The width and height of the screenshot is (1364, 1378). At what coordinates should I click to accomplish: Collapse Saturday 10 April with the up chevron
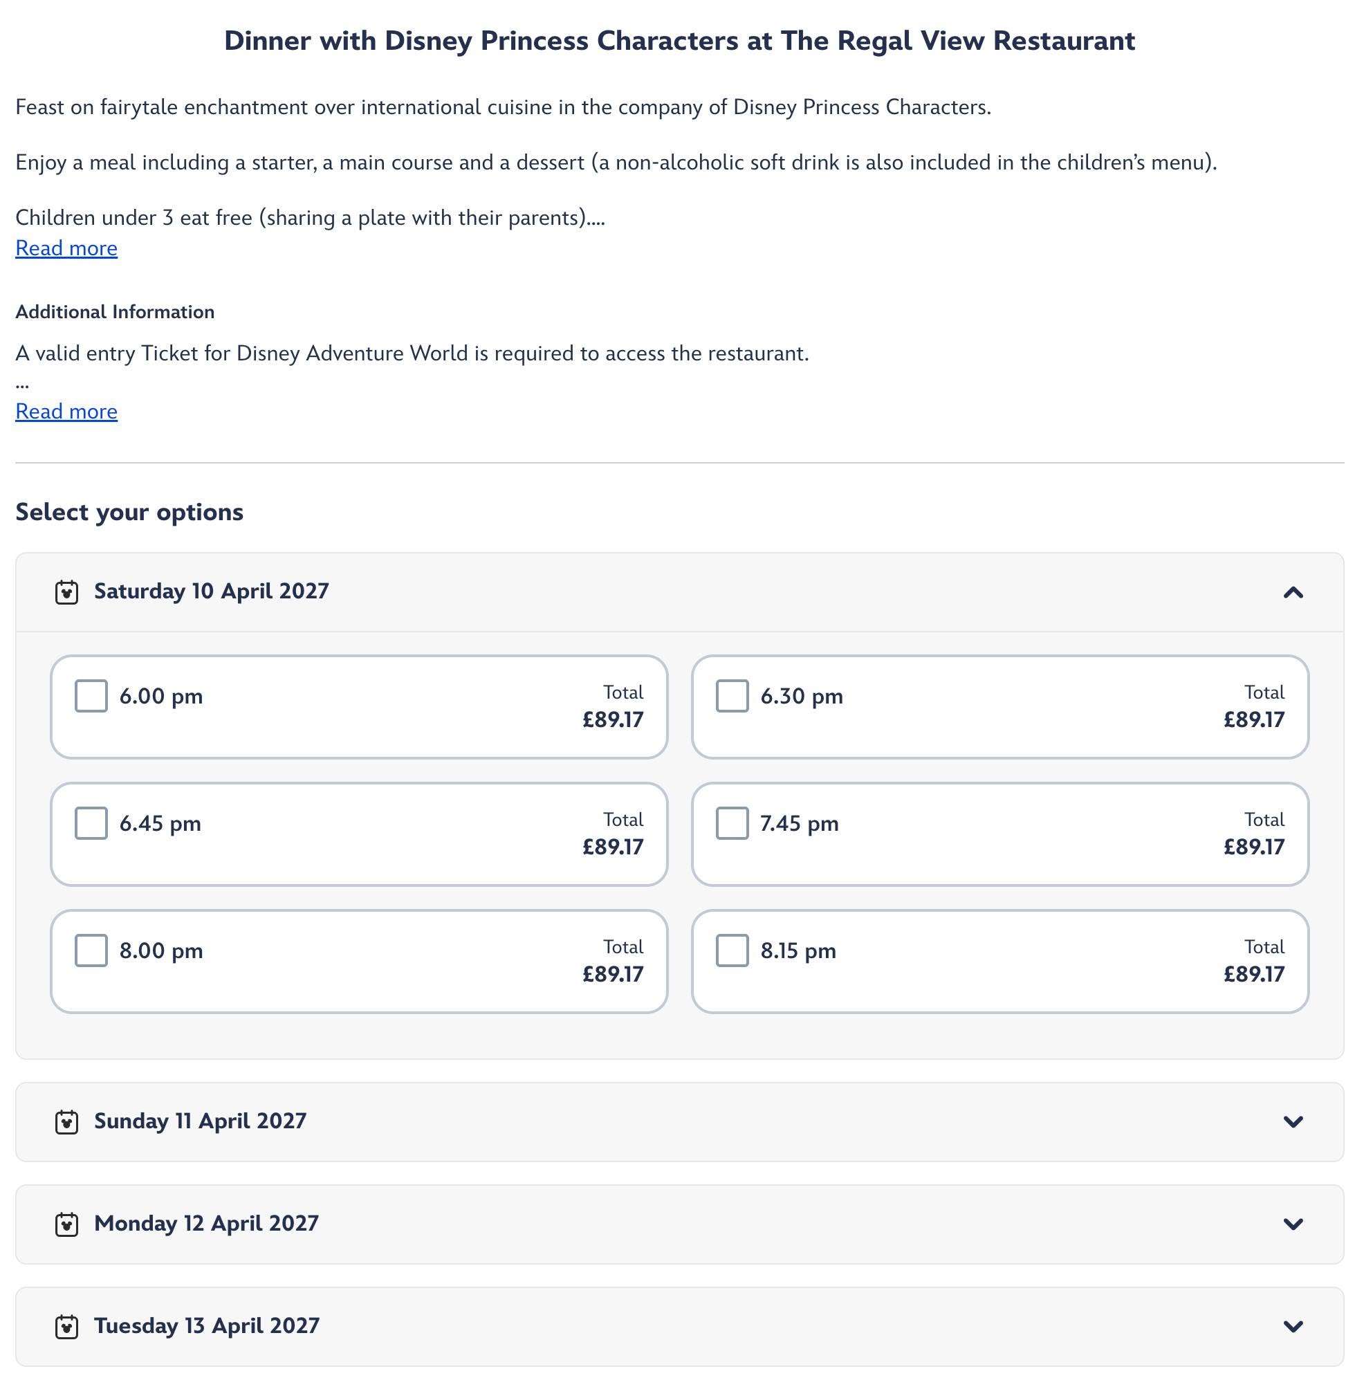[x=1293, y=593]
